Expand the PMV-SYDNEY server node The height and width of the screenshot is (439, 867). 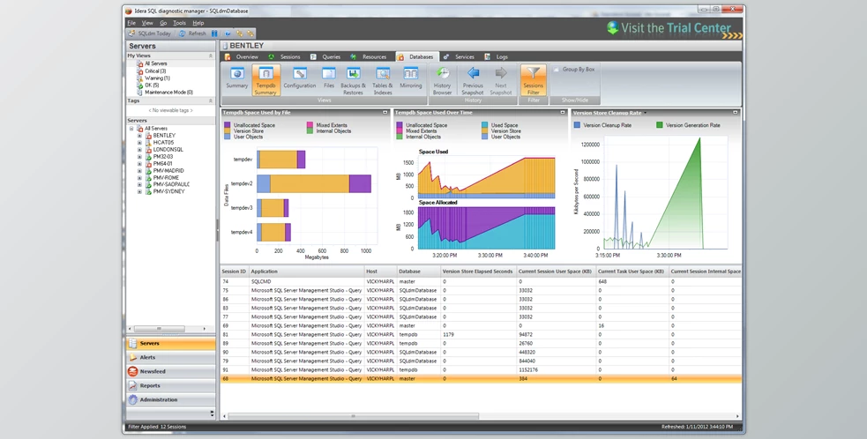139,192
